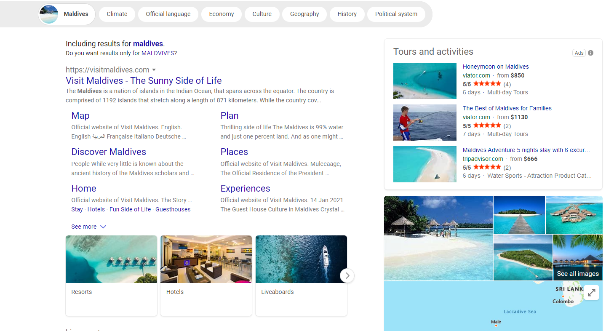Expand the map with the arrows icon
The width and height of the screenshot is (614, 331).
(592, 293)
